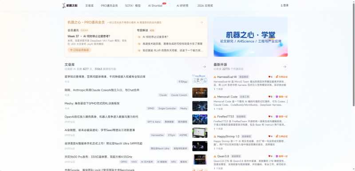Click the heart icon on HarnessEval-W

click(269, 77)
